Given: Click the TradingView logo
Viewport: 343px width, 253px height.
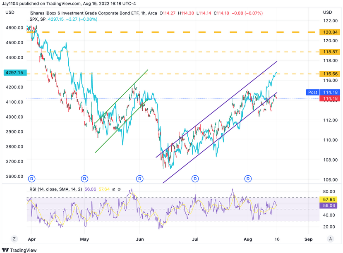Looking at the screenshot, I should [19, 250].
